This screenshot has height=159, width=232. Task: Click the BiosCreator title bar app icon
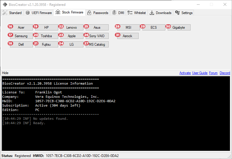[5, 5]
